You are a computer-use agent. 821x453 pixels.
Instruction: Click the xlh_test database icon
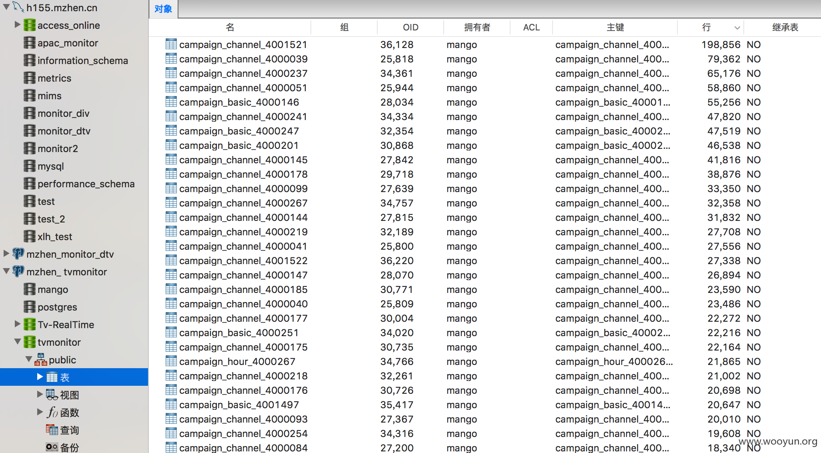click(30, 237)
